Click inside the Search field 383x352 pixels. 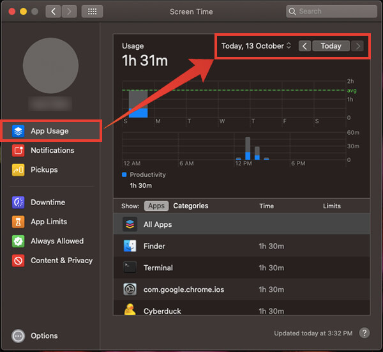[331, 11]
